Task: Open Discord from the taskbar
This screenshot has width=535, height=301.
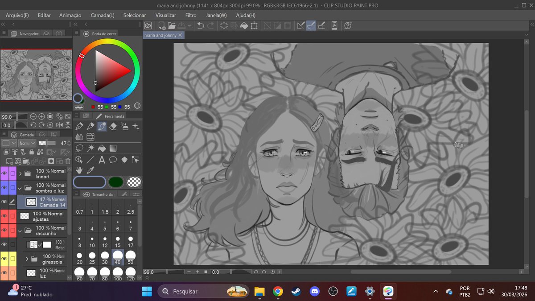Action: pos(315,291)
